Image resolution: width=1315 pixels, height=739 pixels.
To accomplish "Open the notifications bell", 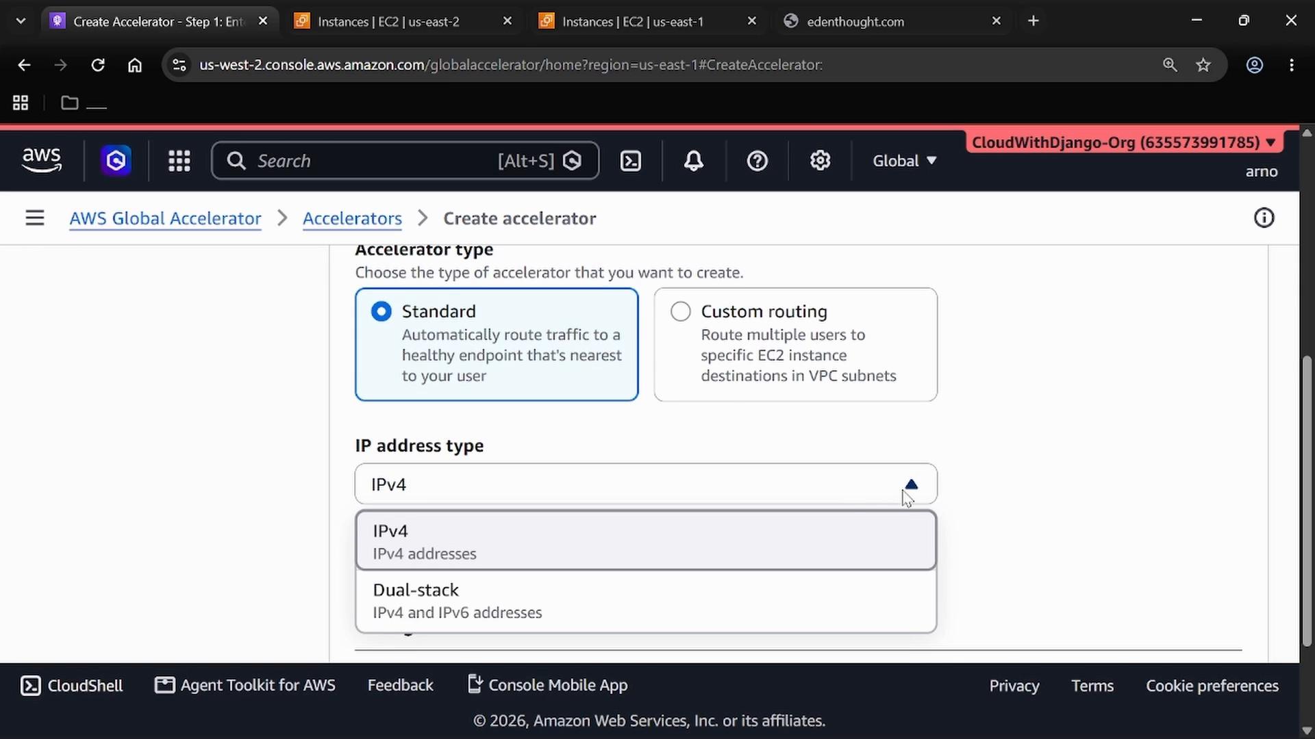I will (x=694, y=161).
